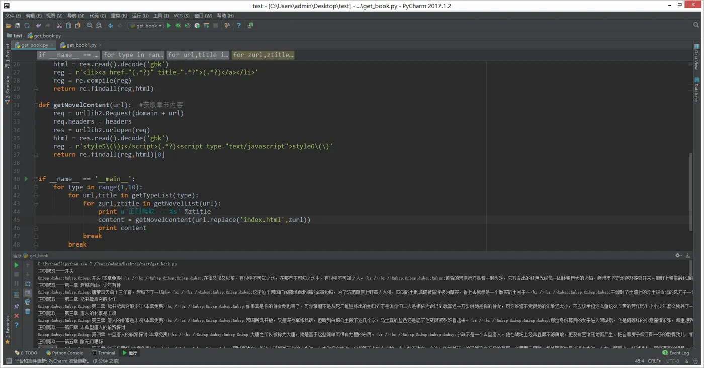Open the Favorites tool window side tab
704x368 pixels.
click(7, 330)
